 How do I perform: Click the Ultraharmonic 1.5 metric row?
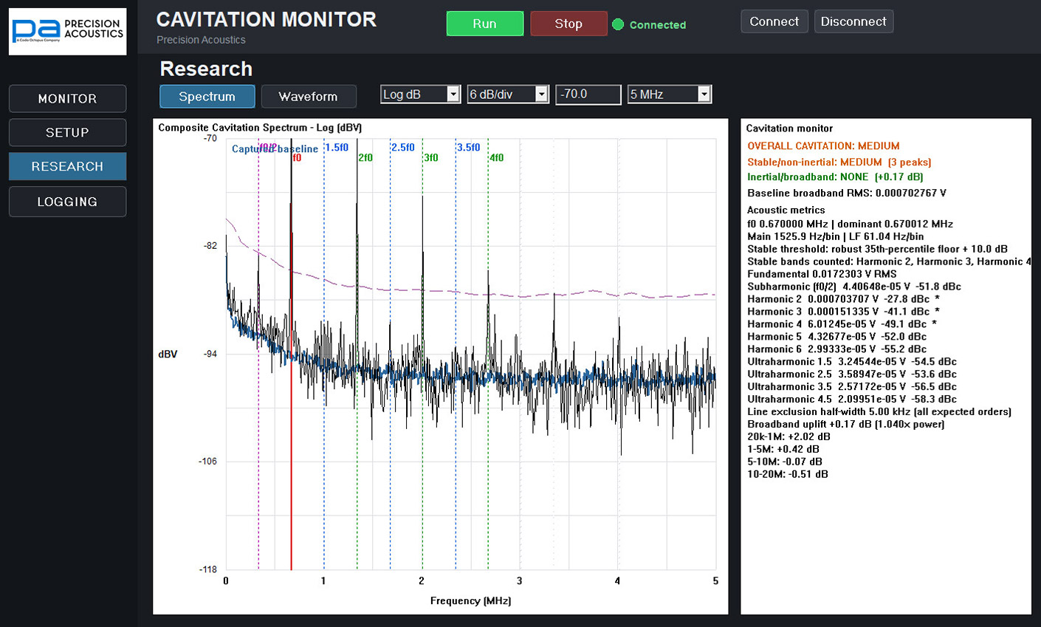coord(852,361)
